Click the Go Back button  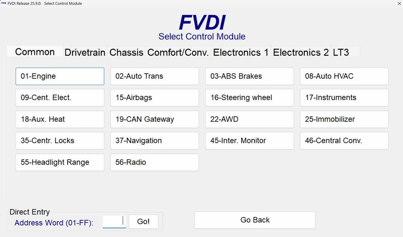pos(255,220)
